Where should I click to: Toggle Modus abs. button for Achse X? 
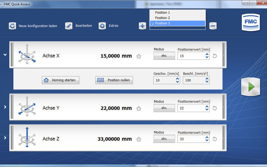point(164,56)
